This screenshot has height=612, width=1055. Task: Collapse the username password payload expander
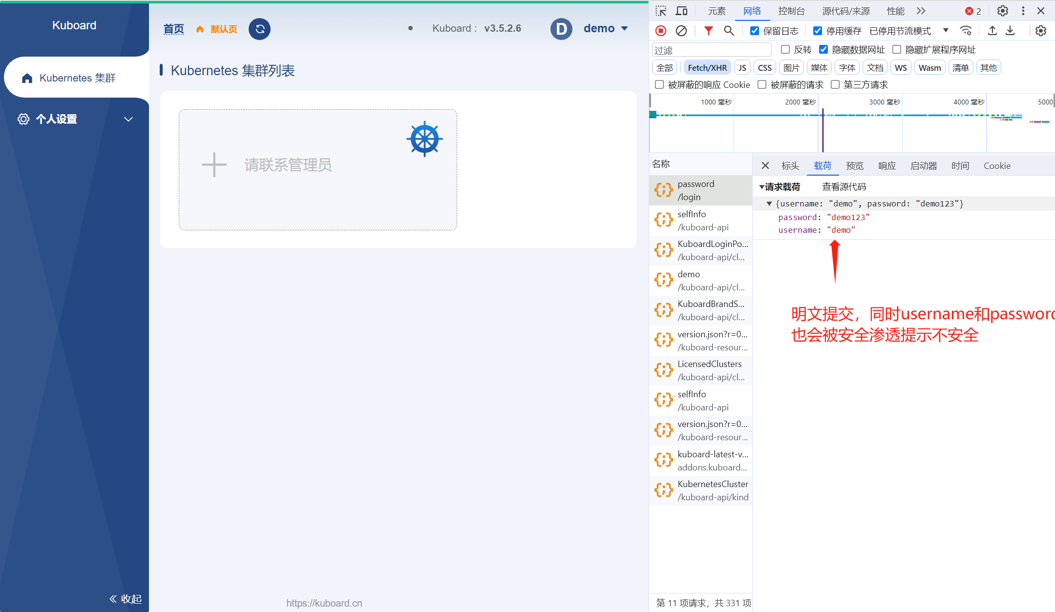770,204
